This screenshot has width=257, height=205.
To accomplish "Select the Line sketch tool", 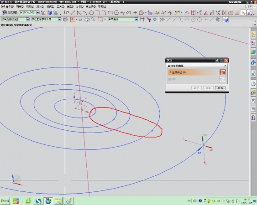I will [73, 12].
